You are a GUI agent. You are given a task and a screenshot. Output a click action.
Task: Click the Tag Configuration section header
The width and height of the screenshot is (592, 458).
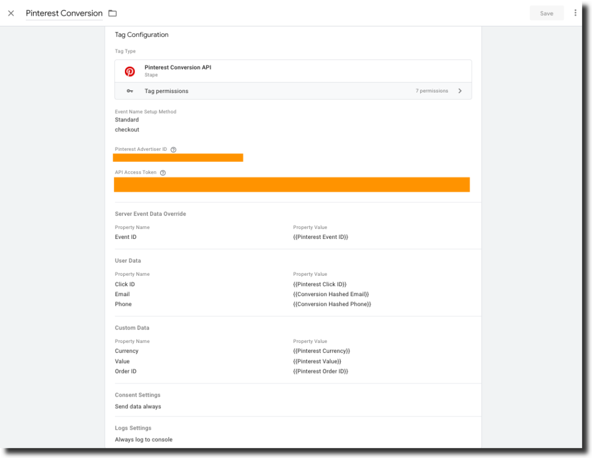click(x=142, y=35)
